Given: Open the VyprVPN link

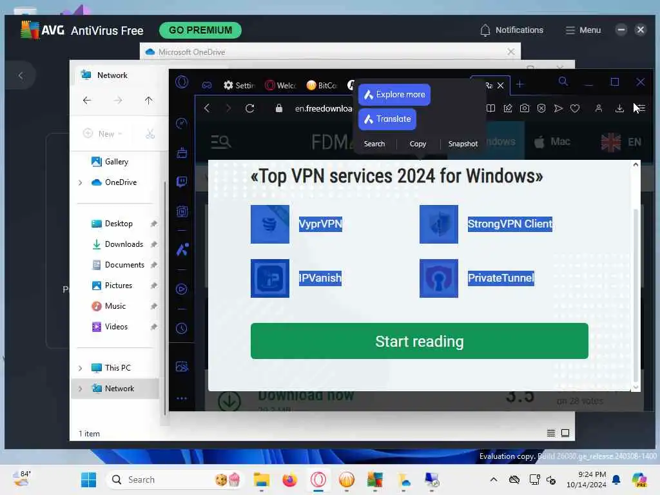Looking at the screenshot, I should pyautogui.click(x=320, y=224).
